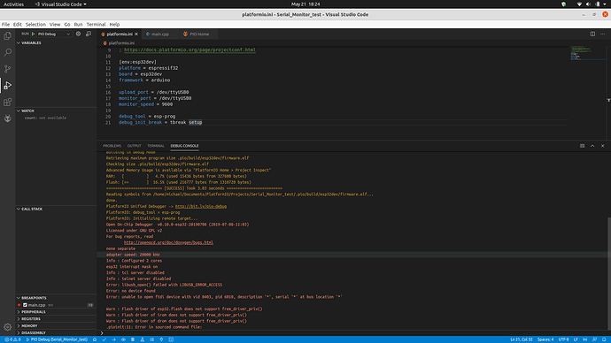This screenshot has height=343, width=611.
Task: Click PIO Debug (Serial_Monitor_test) in status bar
Action: (57, 339)
